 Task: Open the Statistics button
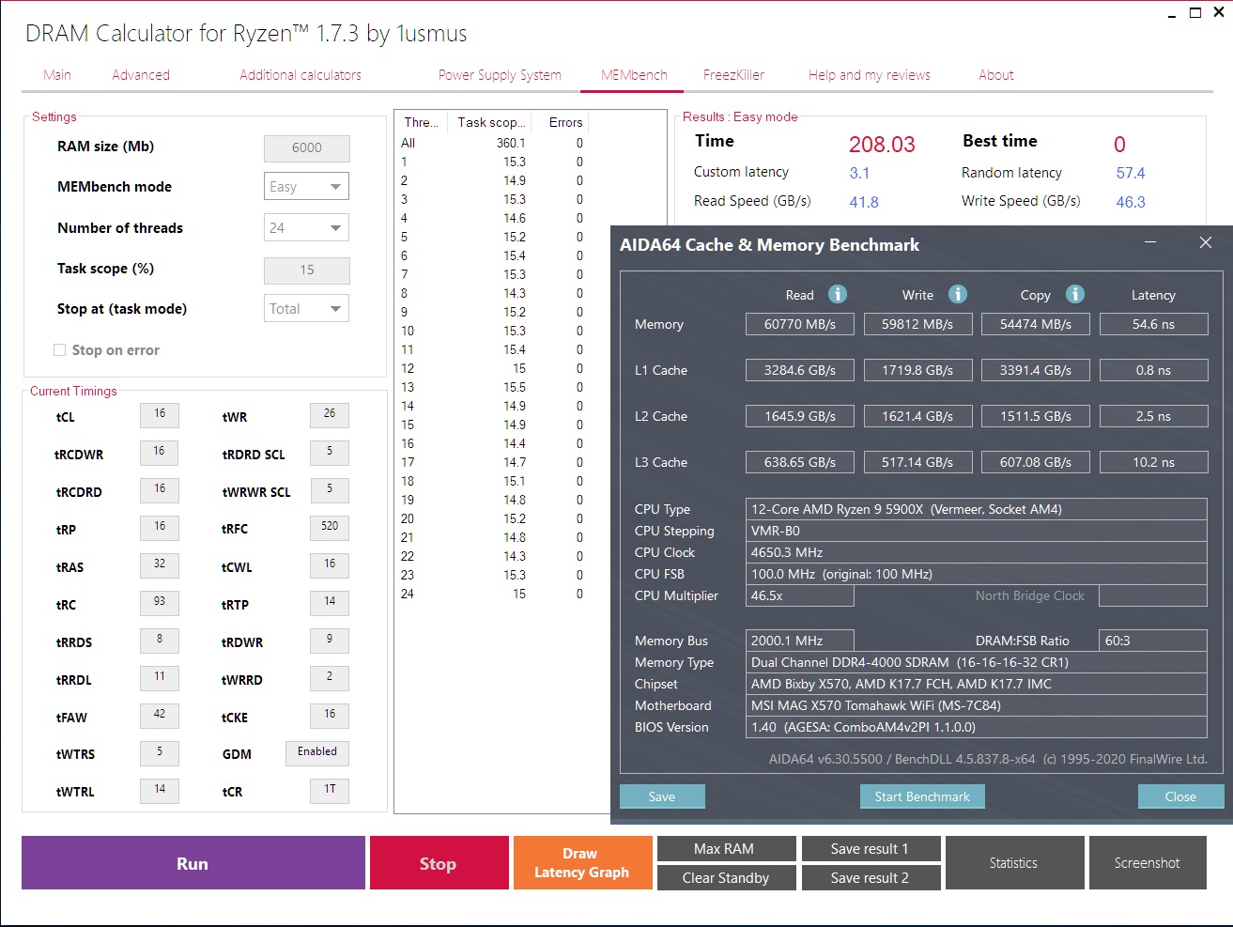point(1013,862)
